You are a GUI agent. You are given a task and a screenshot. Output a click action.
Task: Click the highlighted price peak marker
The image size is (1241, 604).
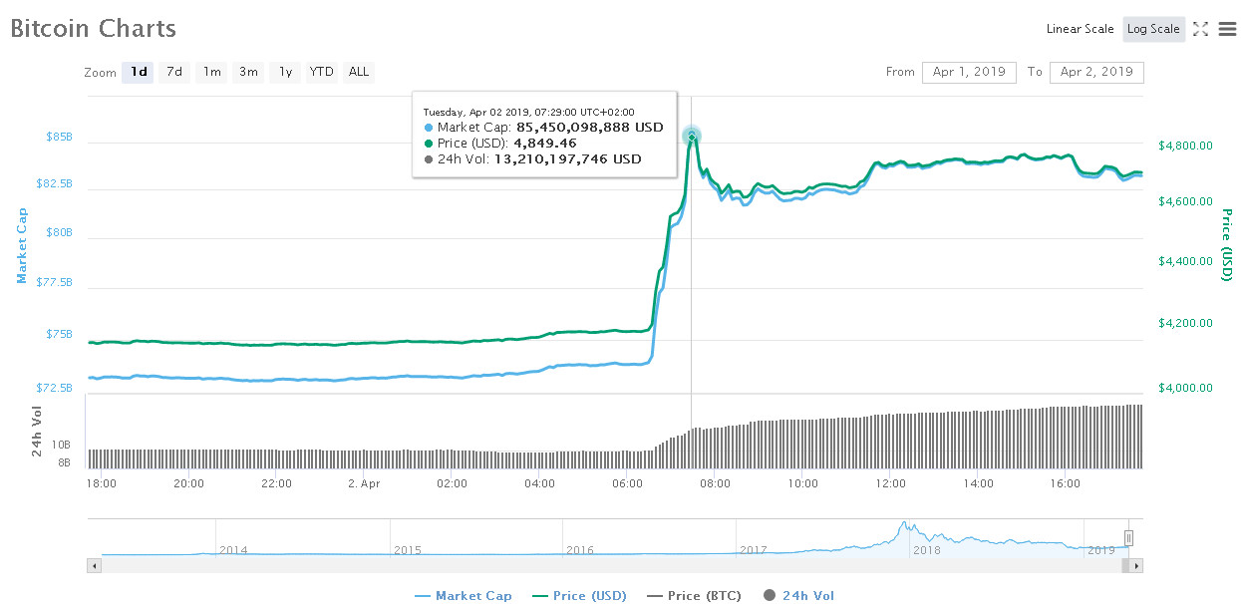(x=692, y=137)
